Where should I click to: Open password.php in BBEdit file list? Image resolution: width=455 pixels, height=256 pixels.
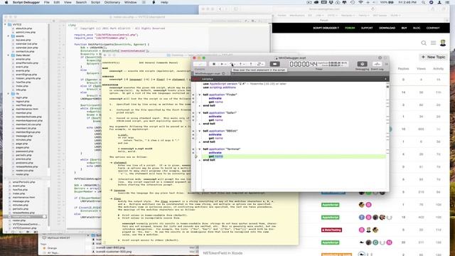click(24, 151)
